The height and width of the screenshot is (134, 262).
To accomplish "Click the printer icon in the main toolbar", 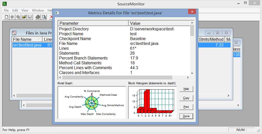I will pyautogui.click(x=38, y=17).
